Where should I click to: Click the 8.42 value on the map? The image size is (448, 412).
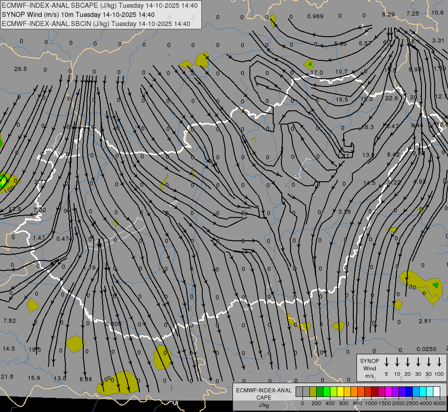(394, 154)
